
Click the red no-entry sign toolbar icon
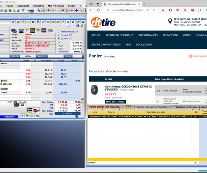[x=67, y=11]
